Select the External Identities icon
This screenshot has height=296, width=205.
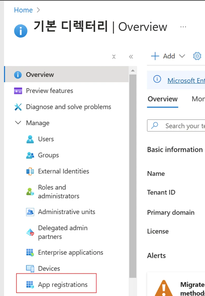point(30,171)
